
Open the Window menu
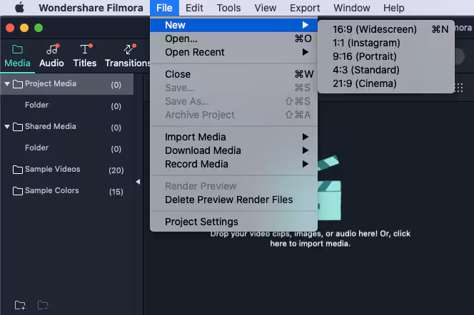[351, 8]
